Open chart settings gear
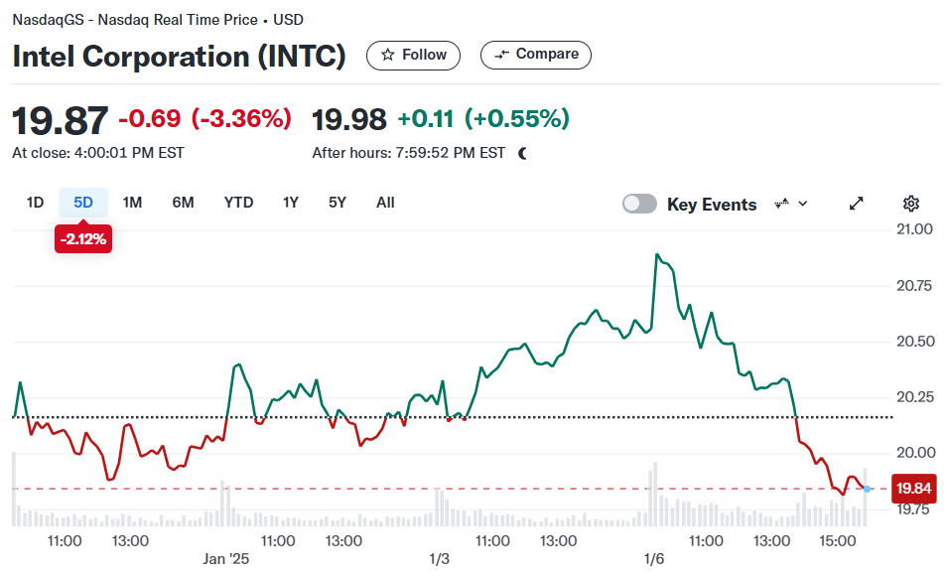Image resolution: width=947 pixels, height=578 pixels. (x=910, y=204)
